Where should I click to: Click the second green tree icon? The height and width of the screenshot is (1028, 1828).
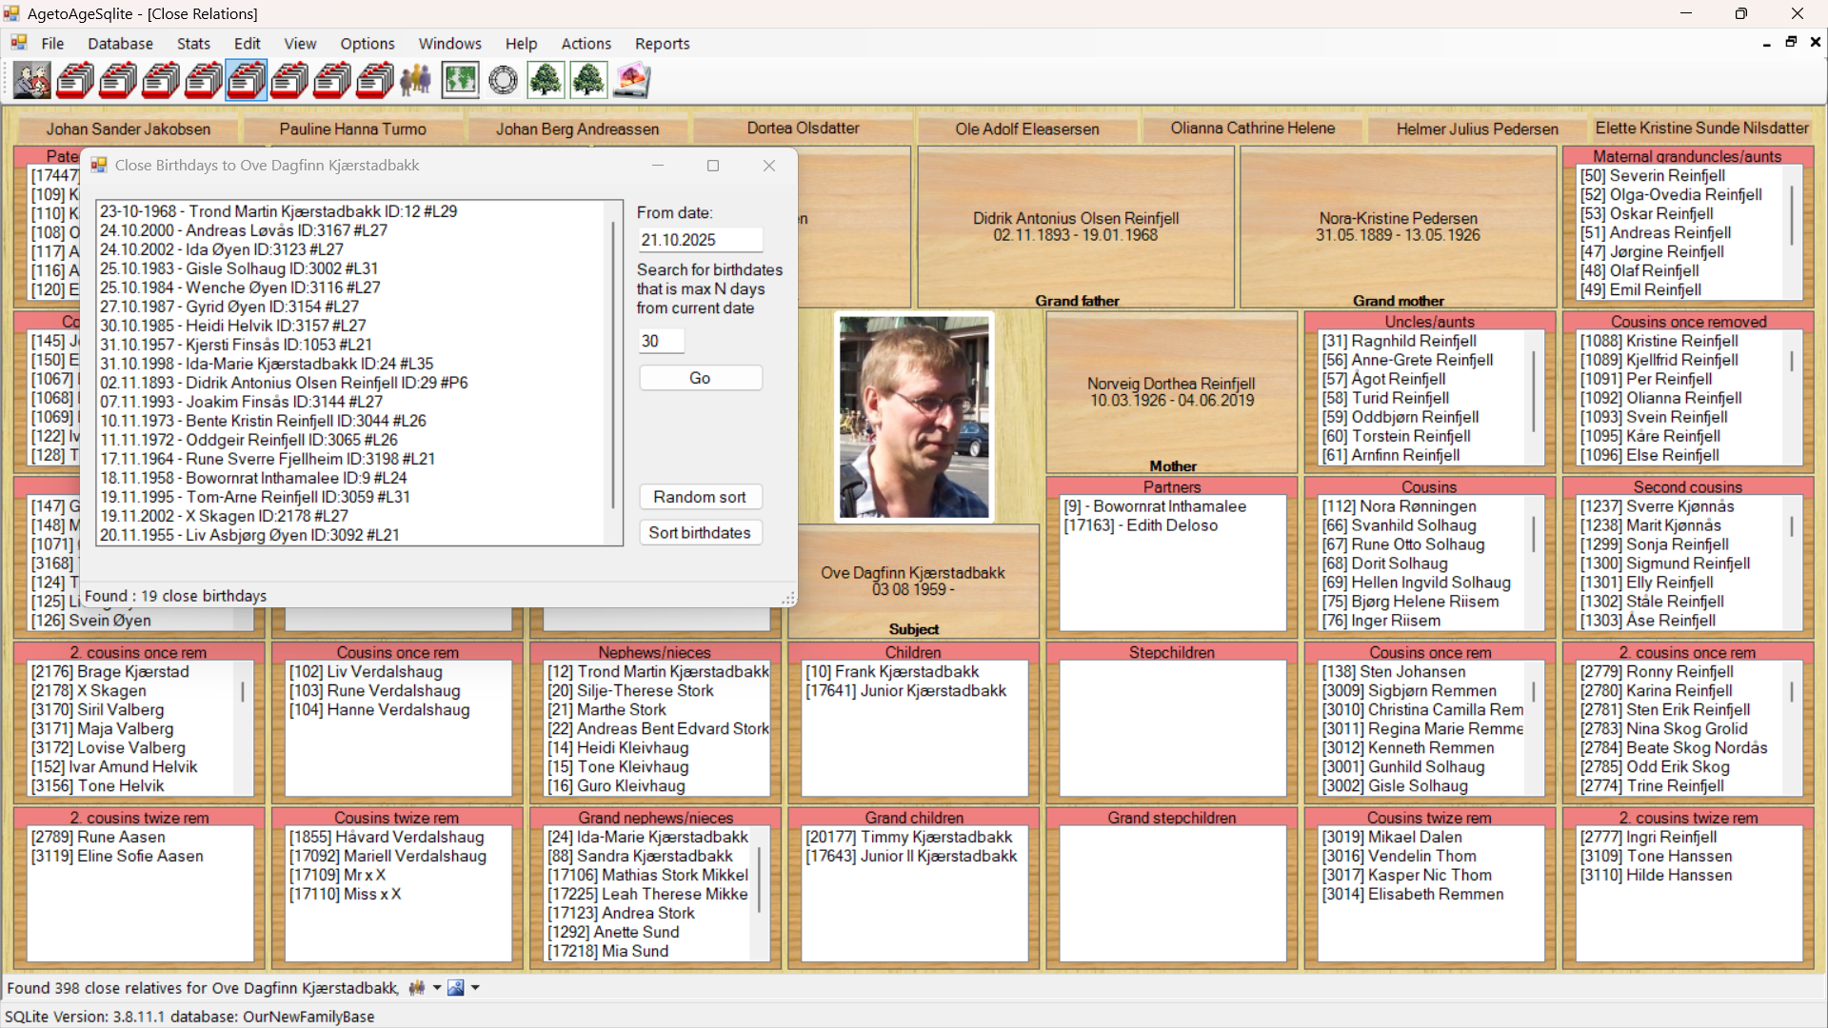coord(588,81)
